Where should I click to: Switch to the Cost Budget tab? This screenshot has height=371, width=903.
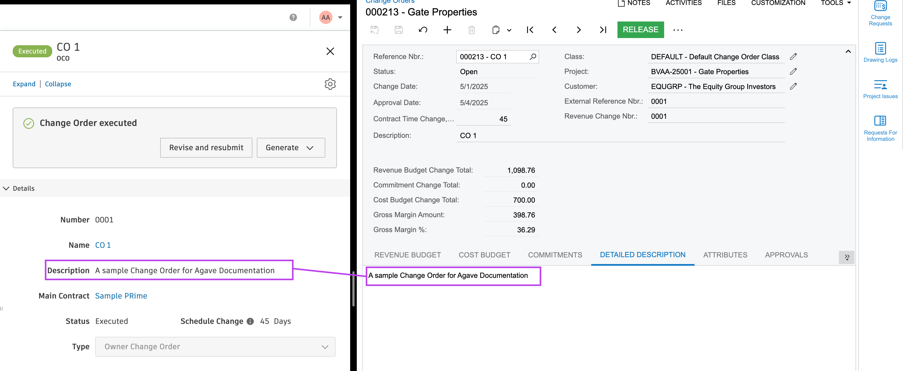point(484,255)
